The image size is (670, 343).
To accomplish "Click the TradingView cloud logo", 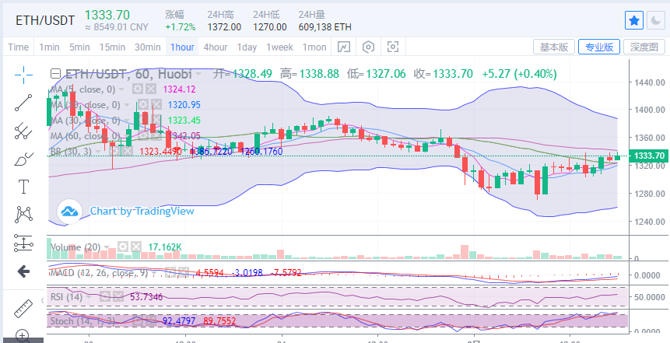I will [70, 212].
